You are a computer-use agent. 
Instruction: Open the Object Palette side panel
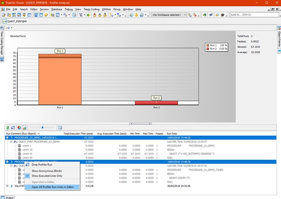279,37
